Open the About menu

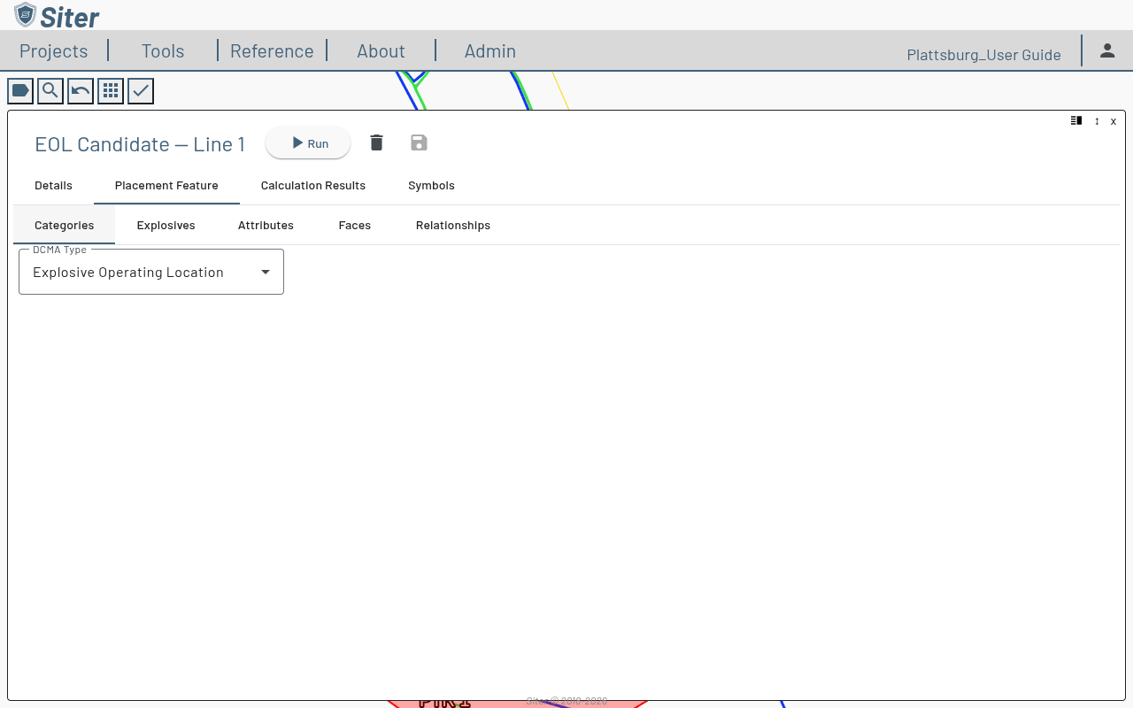pyautogui.click(x=381, y=50)
